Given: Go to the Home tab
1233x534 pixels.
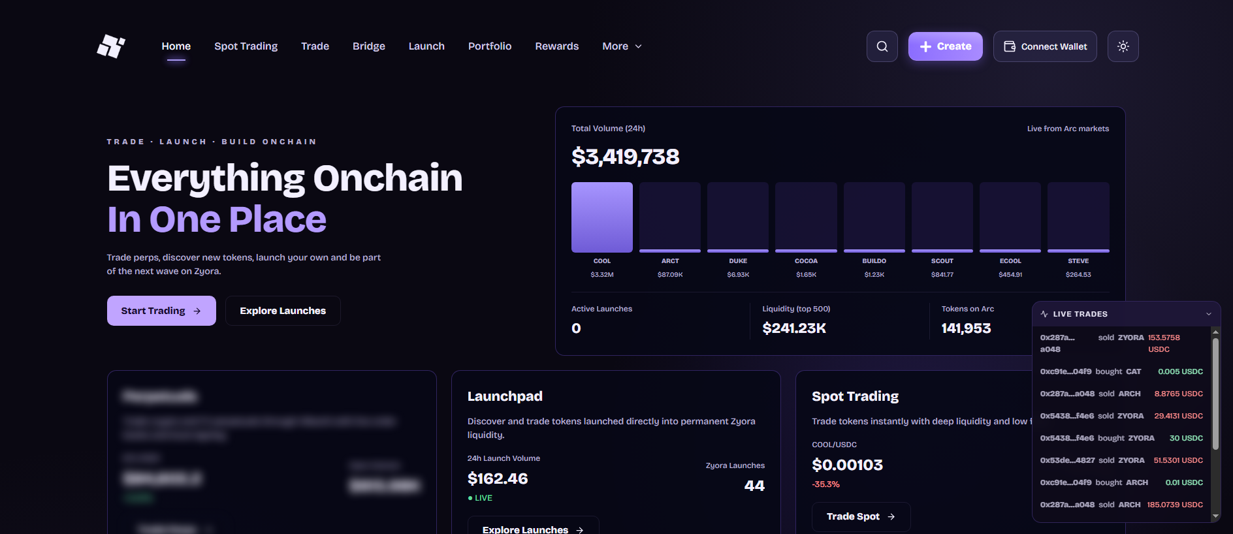Looking at the screenshot, I should coord(176,46).
